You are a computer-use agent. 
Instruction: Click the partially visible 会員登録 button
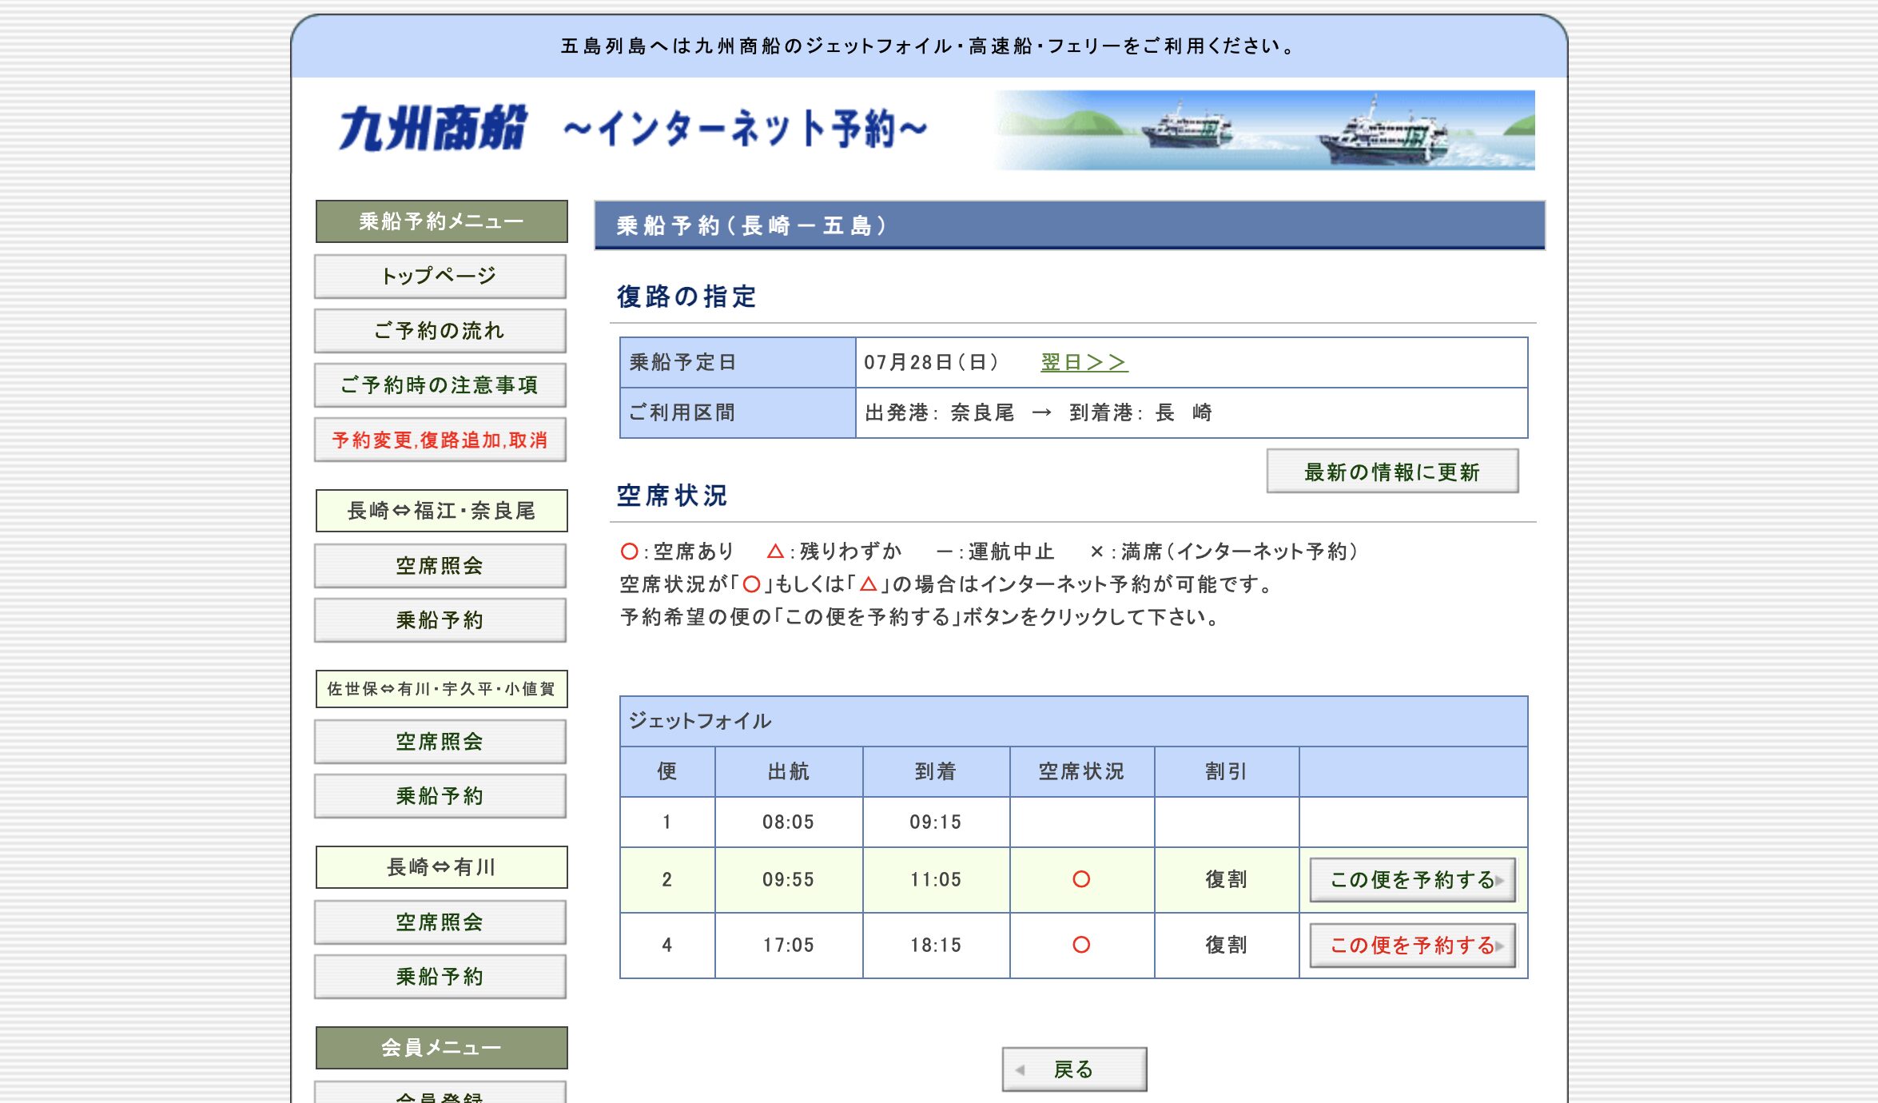click(440, 1093)
